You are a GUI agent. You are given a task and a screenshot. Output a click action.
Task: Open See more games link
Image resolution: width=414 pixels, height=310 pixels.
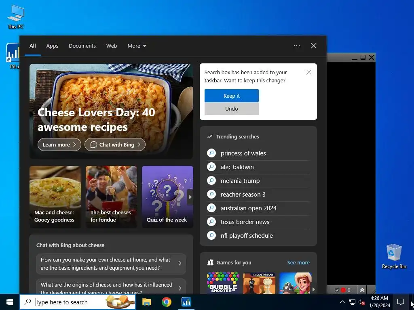coord(298,262)
